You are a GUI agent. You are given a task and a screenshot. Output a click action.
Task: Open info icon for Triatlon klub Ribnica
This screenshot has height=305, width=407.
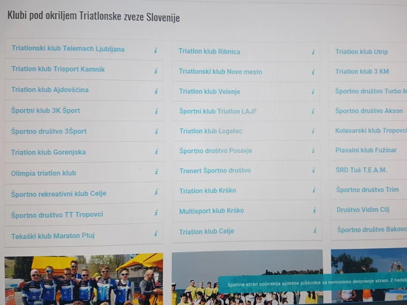(x=313, y=52)
